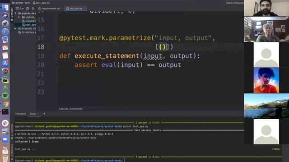Click the collapse all icon in Project panel
The height and width of the screenshot is (162, 289).
point(33,9)
